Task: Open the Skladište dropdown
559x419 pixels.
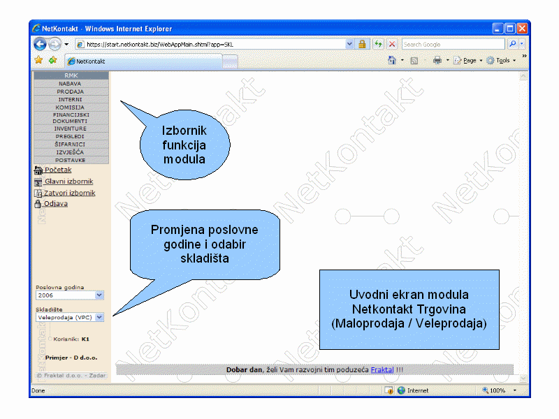Action: pos(70,317)
